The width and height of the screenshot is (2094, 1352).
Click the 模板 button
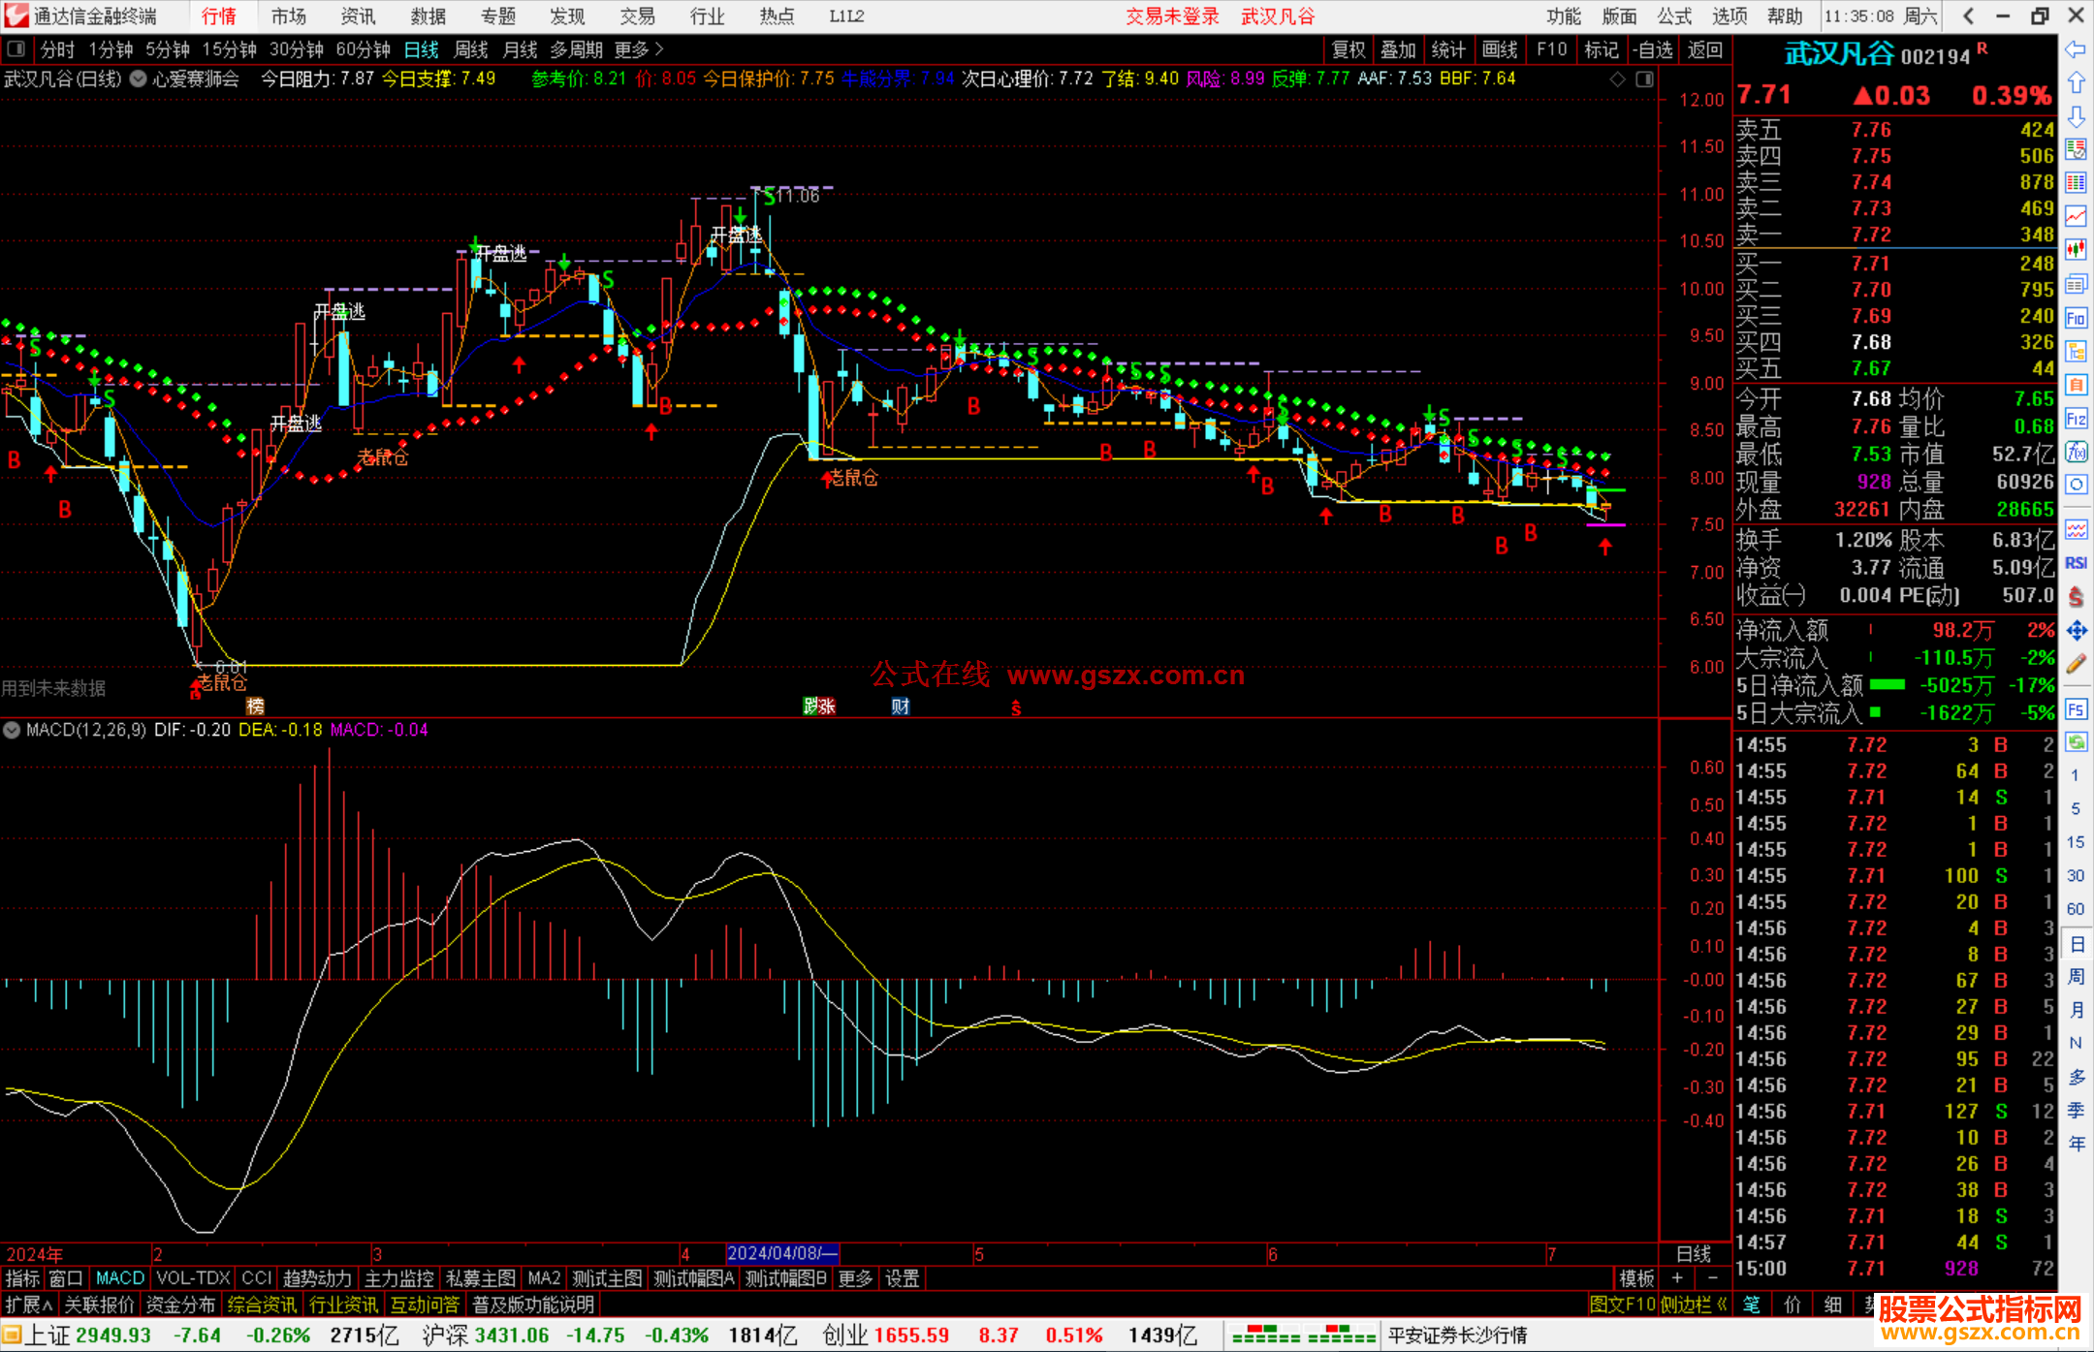pos(1636,1278)
